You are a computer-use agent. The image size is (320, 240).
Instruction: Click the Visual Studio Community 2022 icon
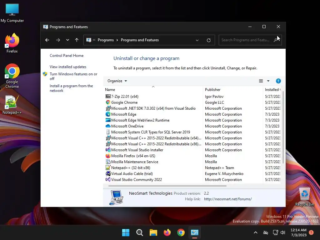click(108, 179)
